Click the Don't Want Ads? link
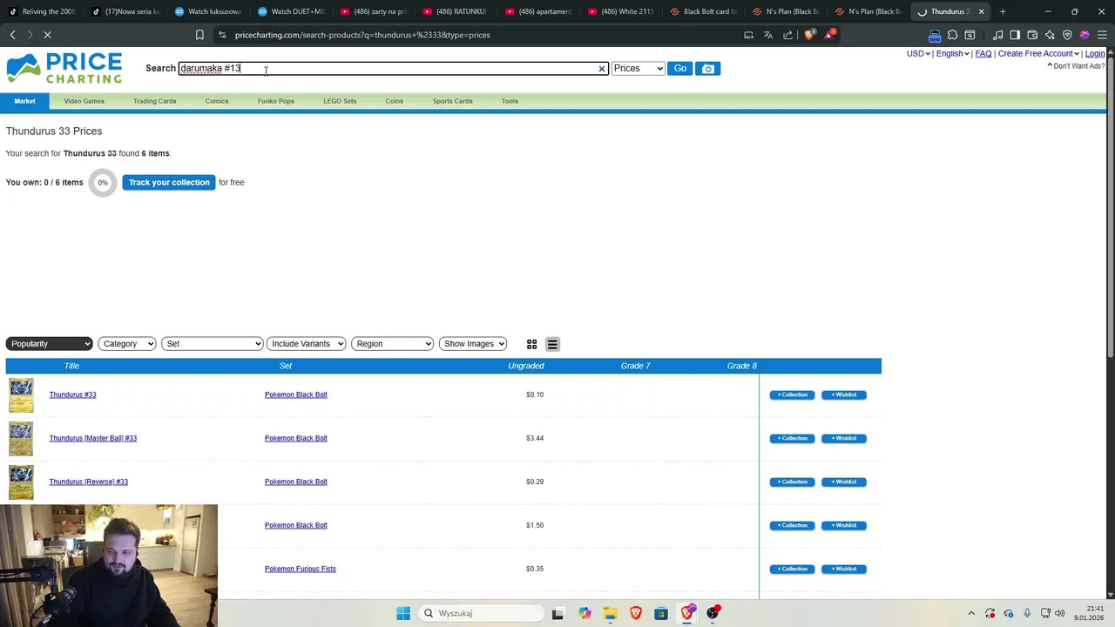Viewport: 1115px width, 627px height. tap(1077, 66)
